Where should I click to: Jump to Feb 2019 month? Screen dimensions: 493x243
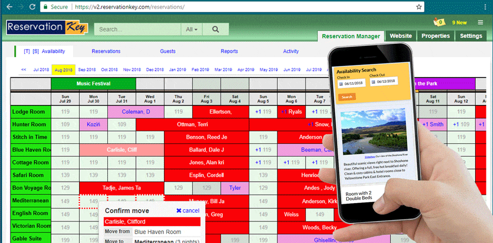point(200,70)
